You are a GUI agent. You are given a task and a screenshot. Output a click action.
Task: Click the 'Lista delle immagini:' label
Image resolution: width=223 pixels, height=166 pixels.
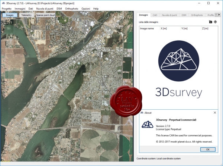pyautogui.click(x=148, y=22)
